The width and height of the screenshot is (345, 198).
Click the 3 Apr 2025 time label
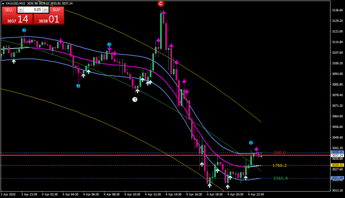[8, 195]
